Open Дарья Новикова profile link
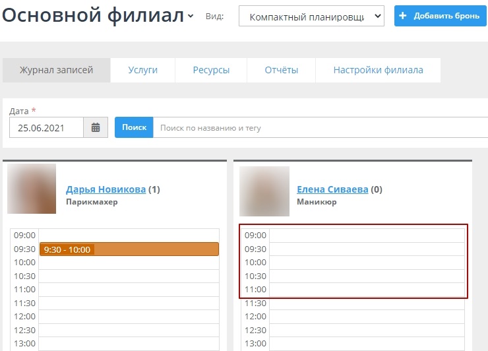The image size is (488, 351). point(106,189)
